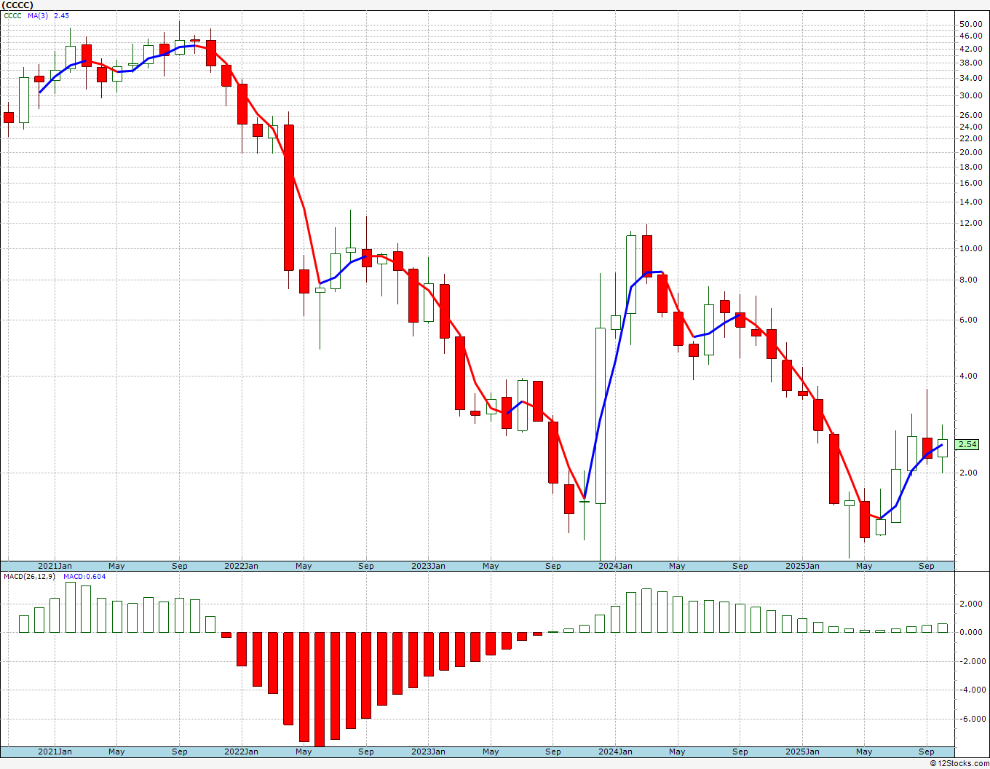The height and width of the screenshot is (769, 990).
Task: Select the 26.00 price axis label
Action: coord(971,115)
